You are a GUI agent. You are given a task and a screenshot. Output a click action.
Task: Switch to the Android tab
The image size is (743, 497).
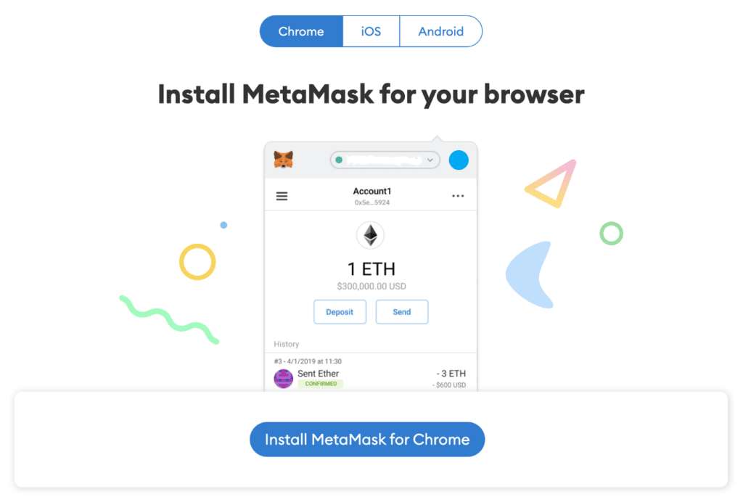coord(440,31)
